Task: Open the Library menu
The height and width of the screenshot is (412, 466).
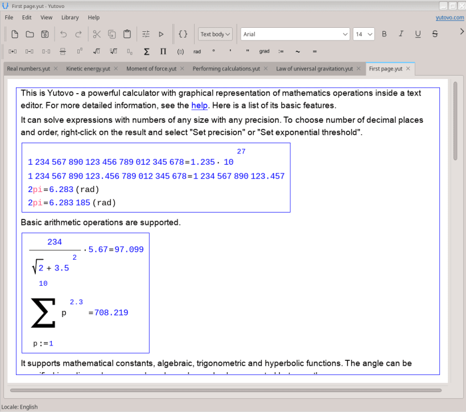Action: tap(70, 18)
